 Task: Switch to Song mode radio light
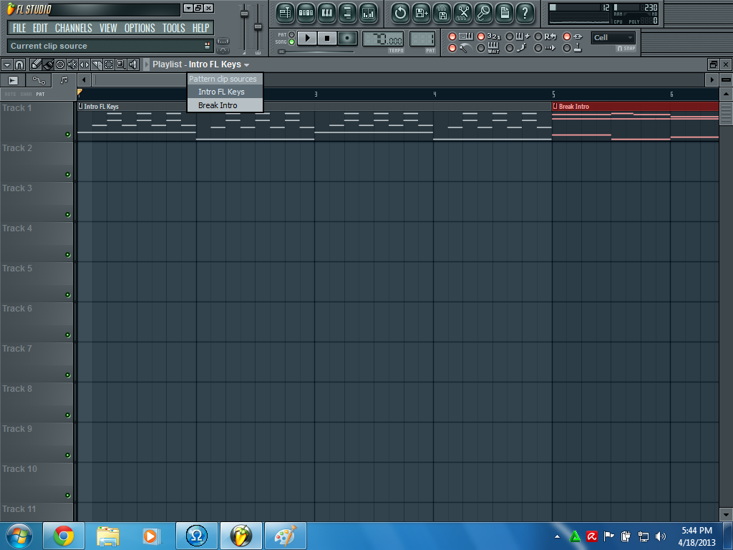291,42
